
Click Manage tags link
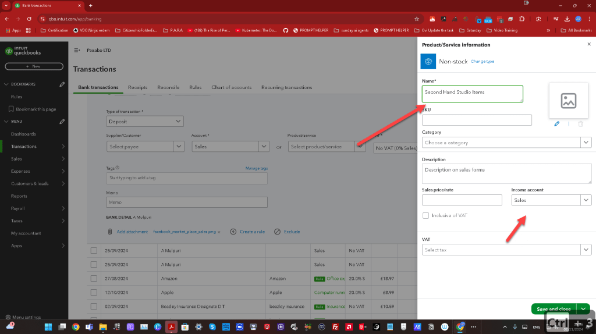[257, 168]
